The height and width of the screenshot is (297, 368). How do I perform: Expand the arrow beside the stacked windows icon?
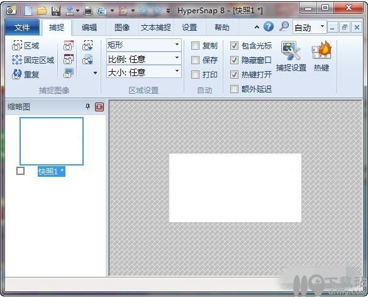tap(112, 11)
